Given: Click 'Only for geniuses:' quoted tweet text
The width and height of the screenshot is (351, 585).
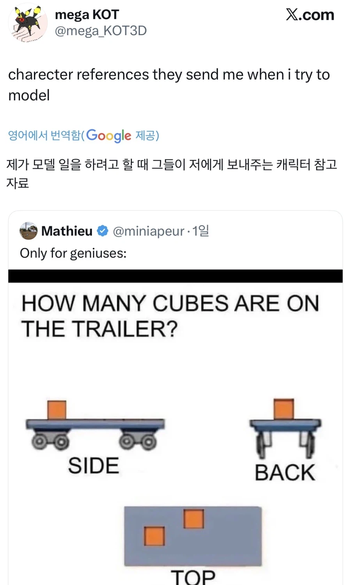Looking at the screenshot, I should pyautogui.click(x=72, y=253).
